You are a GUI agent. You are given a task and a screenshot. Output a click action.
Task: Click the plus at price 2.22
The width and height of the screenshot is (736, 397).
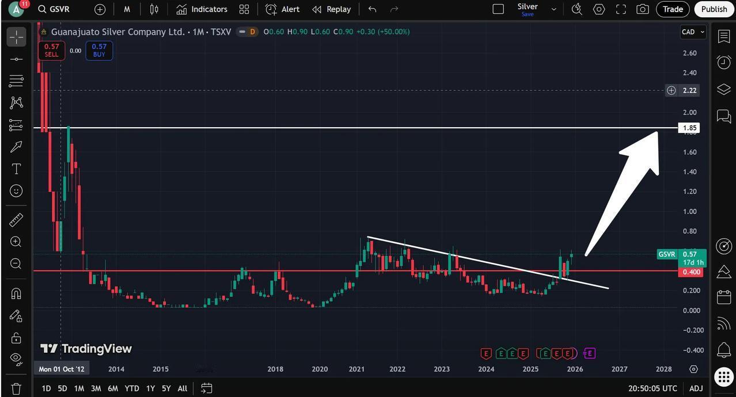click(671, 90)
